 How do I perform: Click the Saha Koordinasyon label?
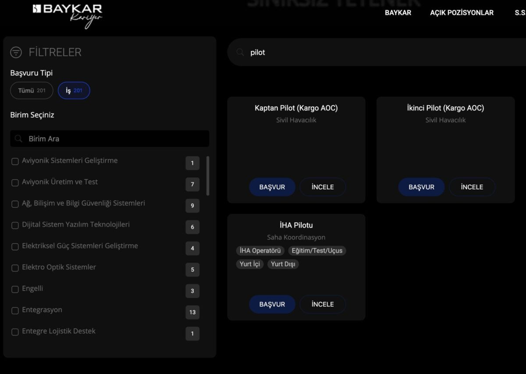coord(296,237)
